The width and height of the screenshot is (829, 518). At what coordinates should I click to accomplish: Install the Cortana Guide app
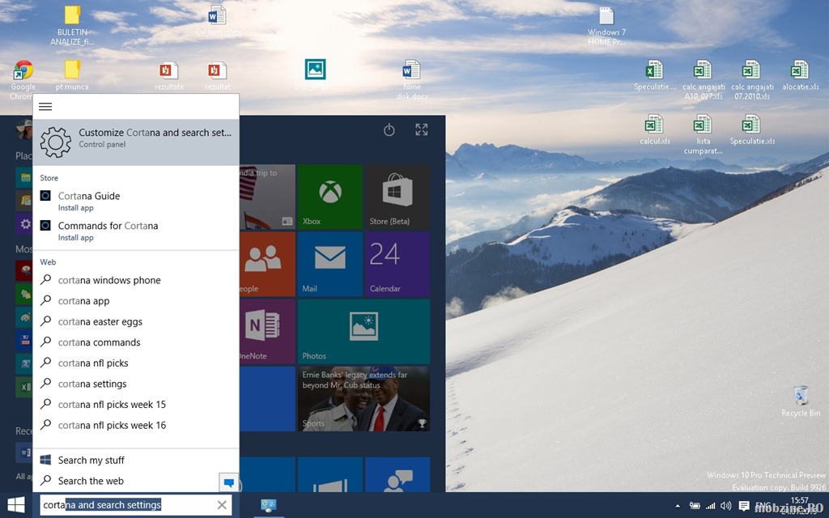(x=89, y=201)
